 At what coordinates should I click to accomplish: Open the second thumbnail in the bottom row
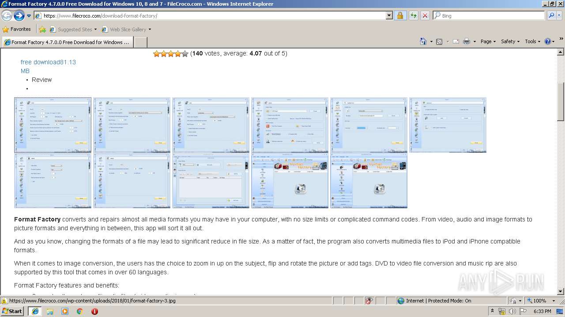pyautogui.click(x=132, y=181)
